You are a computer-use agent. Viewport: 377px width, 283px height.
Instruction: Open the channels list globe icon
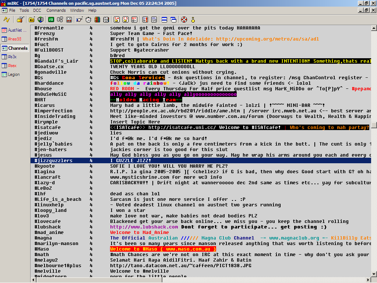(x=40, y=20)
